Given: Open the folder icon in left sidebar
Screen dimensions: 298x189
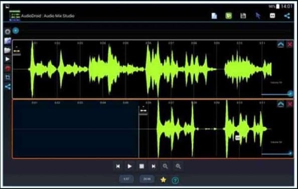Looking at the screenshot, I should pyautogui.click(x=8, y=50).
